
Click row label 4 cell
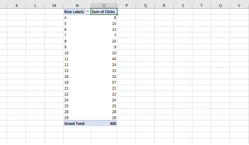click(77, 18)
